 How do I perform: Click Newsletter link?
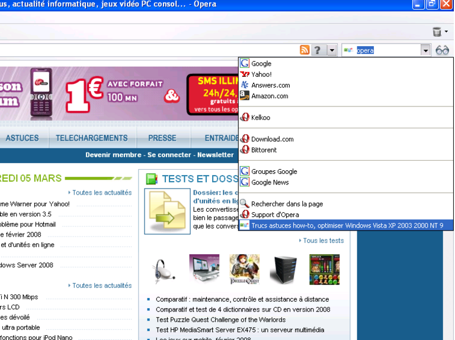[215, 155]
